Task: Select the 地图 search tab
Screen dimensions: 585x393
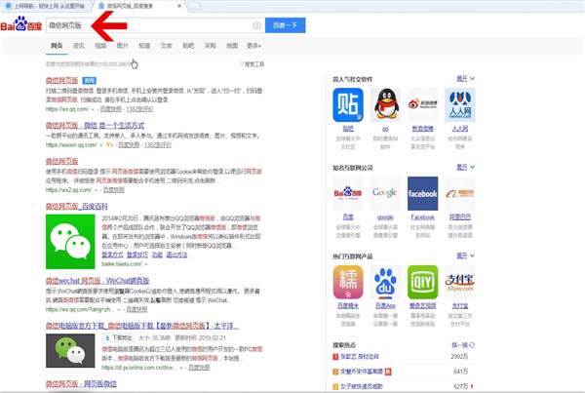Action: [232, 46]
